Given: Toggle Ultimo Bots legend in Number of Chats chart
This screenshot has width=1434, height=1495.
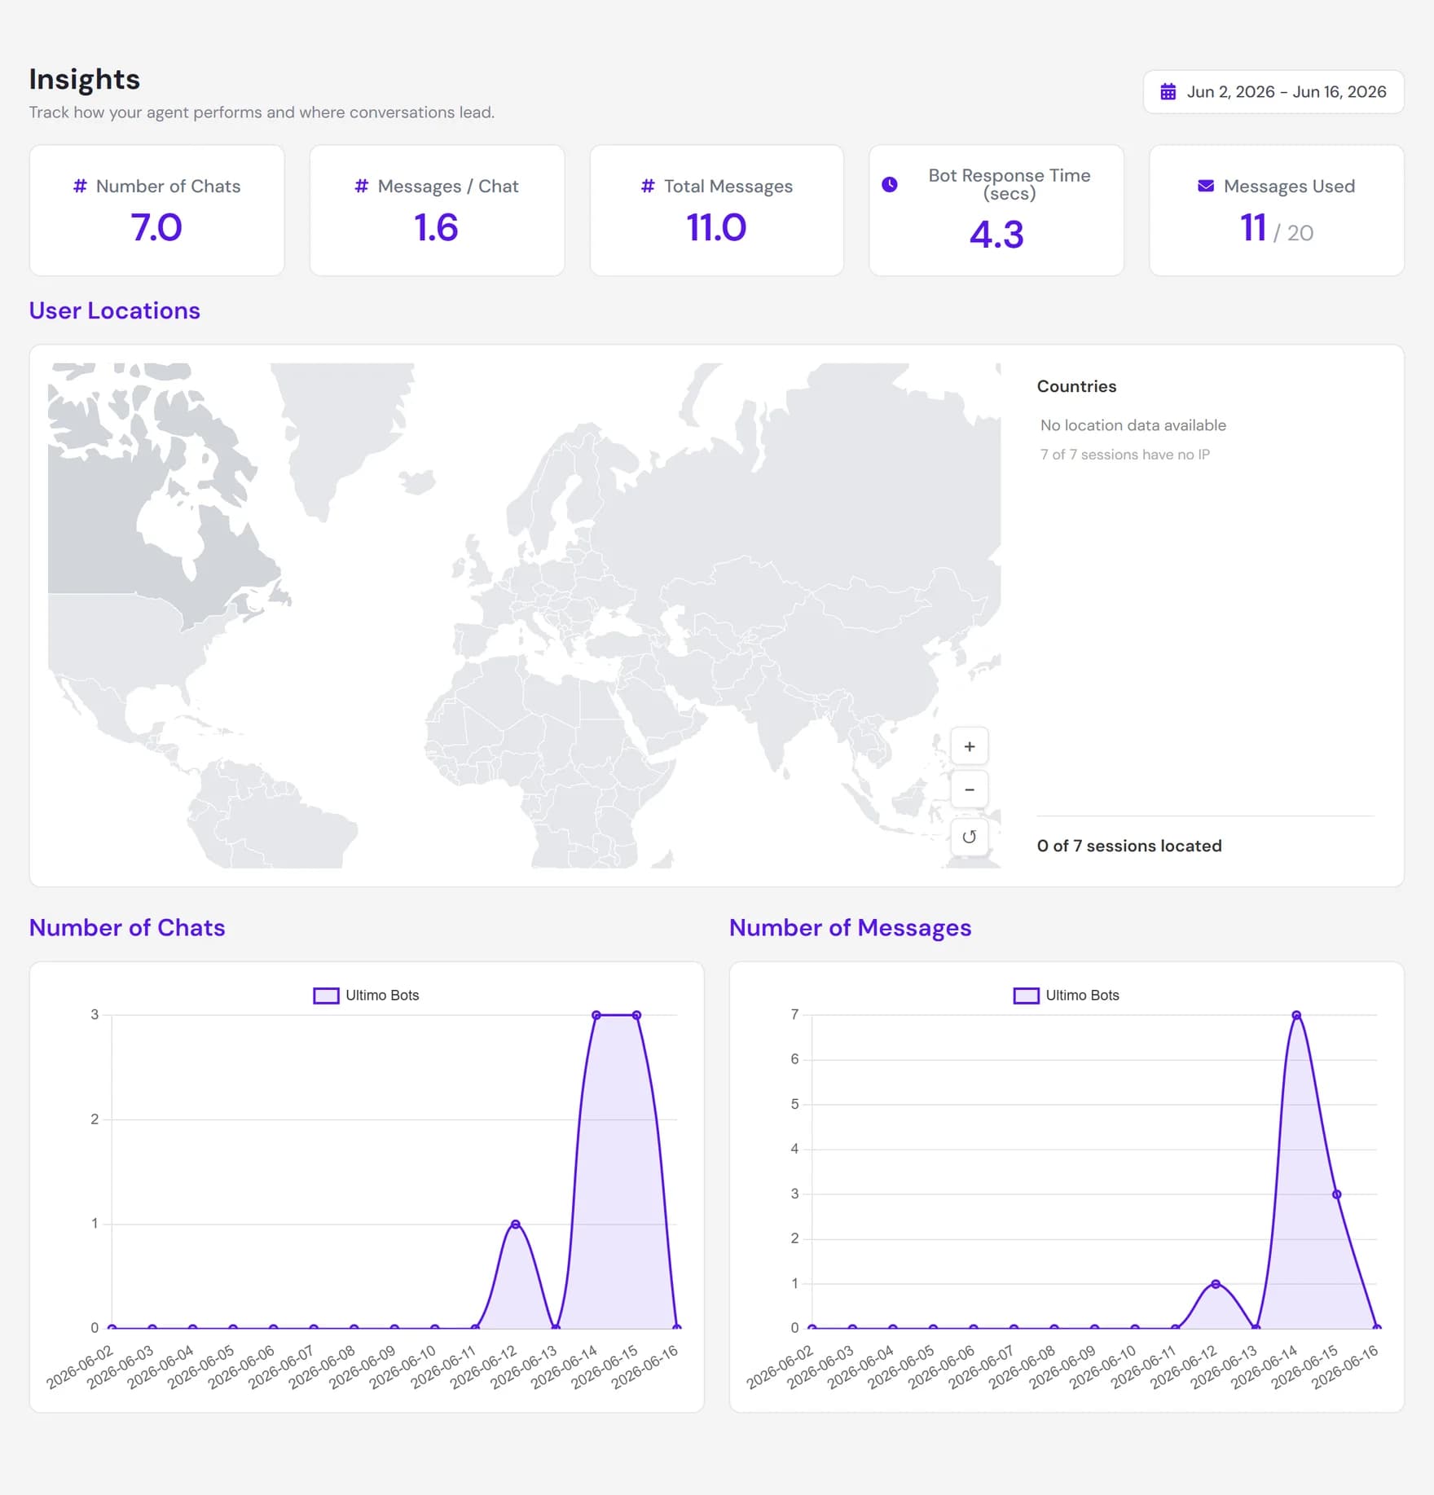Looking at the screenshot, I should click(x=366, y=996).
